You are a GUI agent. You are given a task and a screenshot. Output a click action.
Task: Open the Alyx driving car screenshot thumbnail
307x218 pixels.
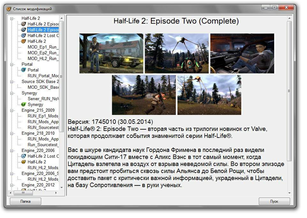(x=242, y=53)
